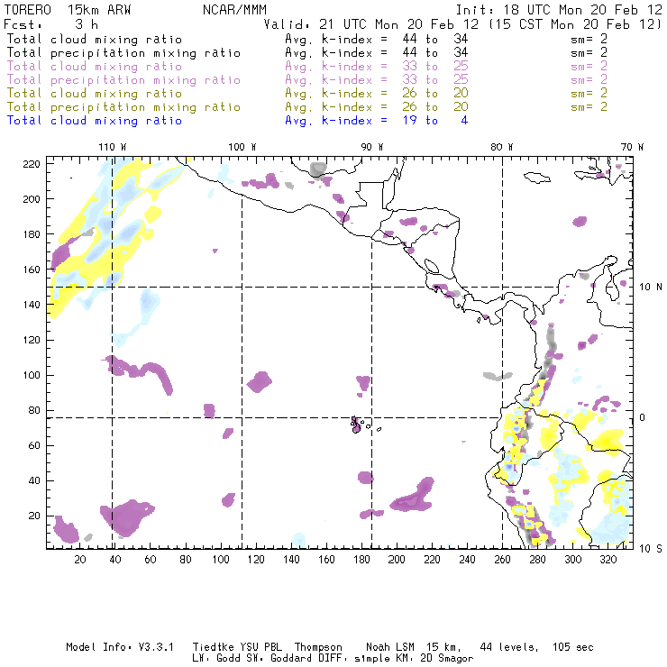The height and width of the screenshot is (667, 667).
Task: Select y-axis tick label "140"
Action: tap(32, 305)
